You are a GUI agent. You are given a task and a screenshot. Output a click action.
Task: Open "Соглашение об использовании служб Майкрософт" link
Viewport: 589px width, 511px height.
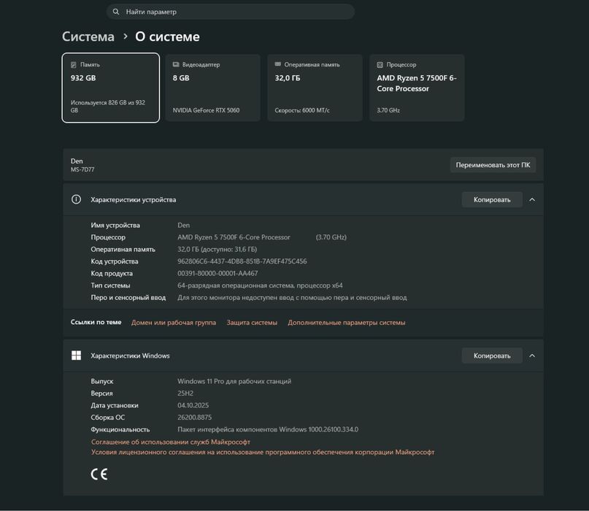pos(171,442)
